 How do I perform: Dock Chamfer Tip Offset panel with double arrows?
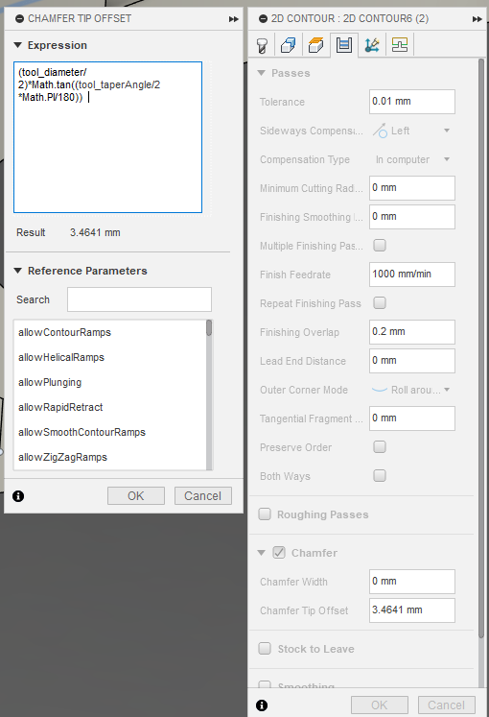233,19
